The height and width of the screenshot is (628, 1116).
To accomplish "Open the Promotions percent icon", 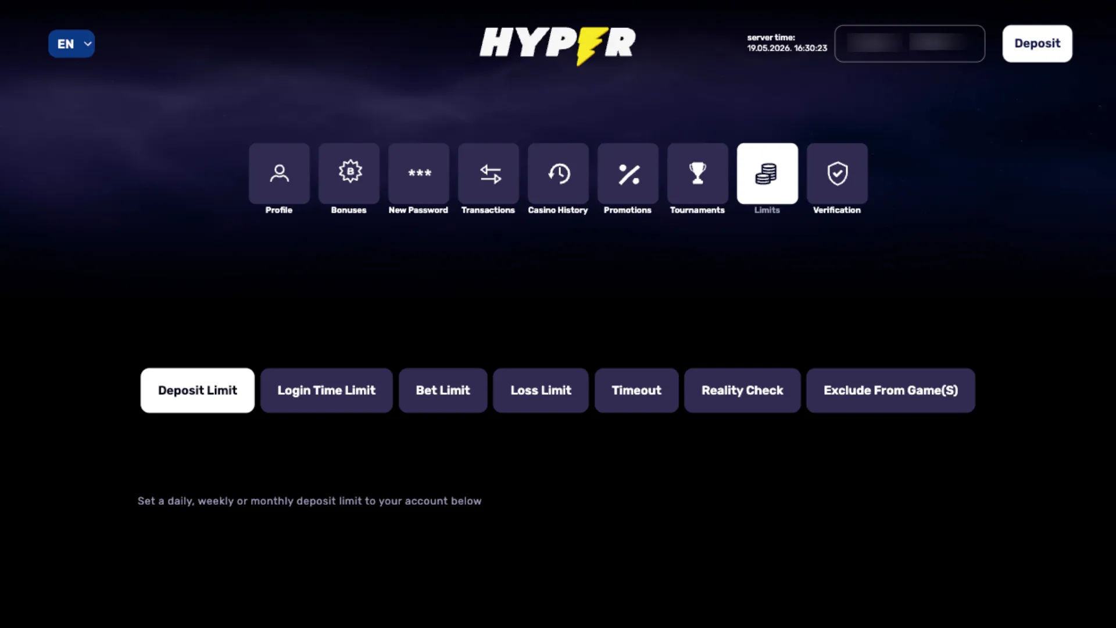I will pos(628,173).
